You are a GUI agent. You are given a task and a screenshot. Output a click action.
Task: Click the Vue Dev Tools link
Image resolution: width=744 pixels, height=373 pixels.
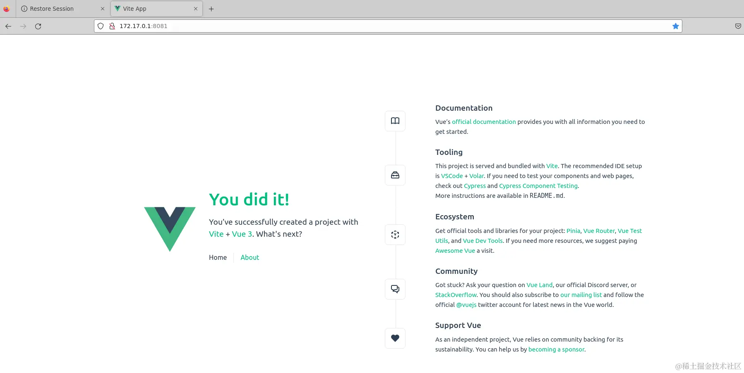(483, 241)
